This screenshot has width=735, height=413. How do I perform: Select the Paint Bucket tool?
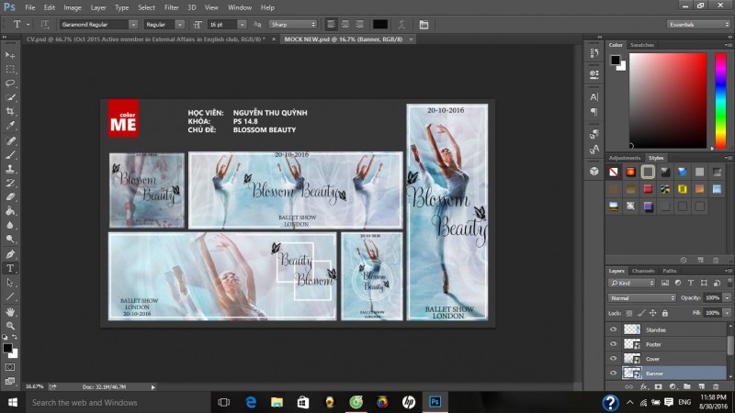click(x=10, y=211)
